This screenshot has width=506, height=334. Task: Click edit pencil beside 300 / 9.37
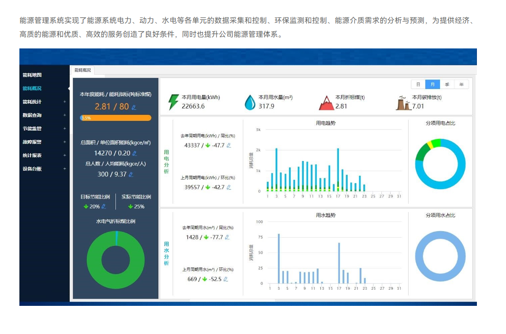(131, 174)
